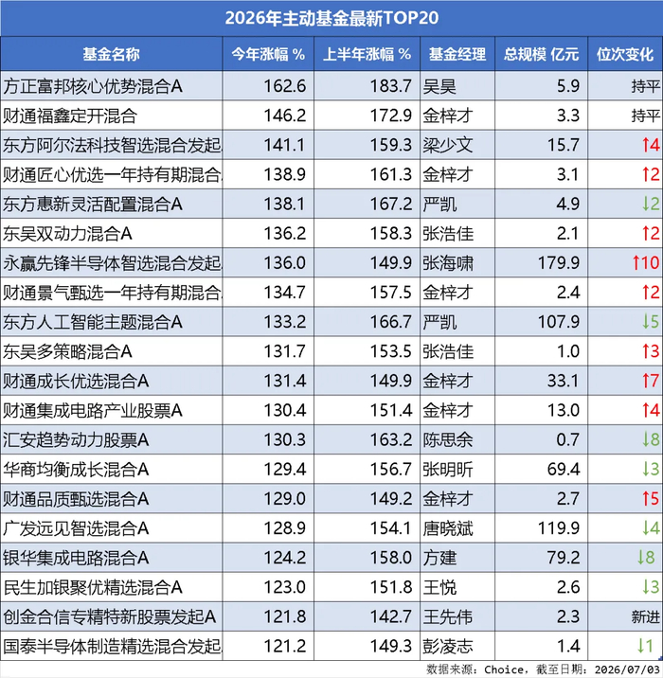Click the 183.7 first-half gain value
The height and width of the screenshot is (678, 663).
pyautogui.click(x=391, y=86)
